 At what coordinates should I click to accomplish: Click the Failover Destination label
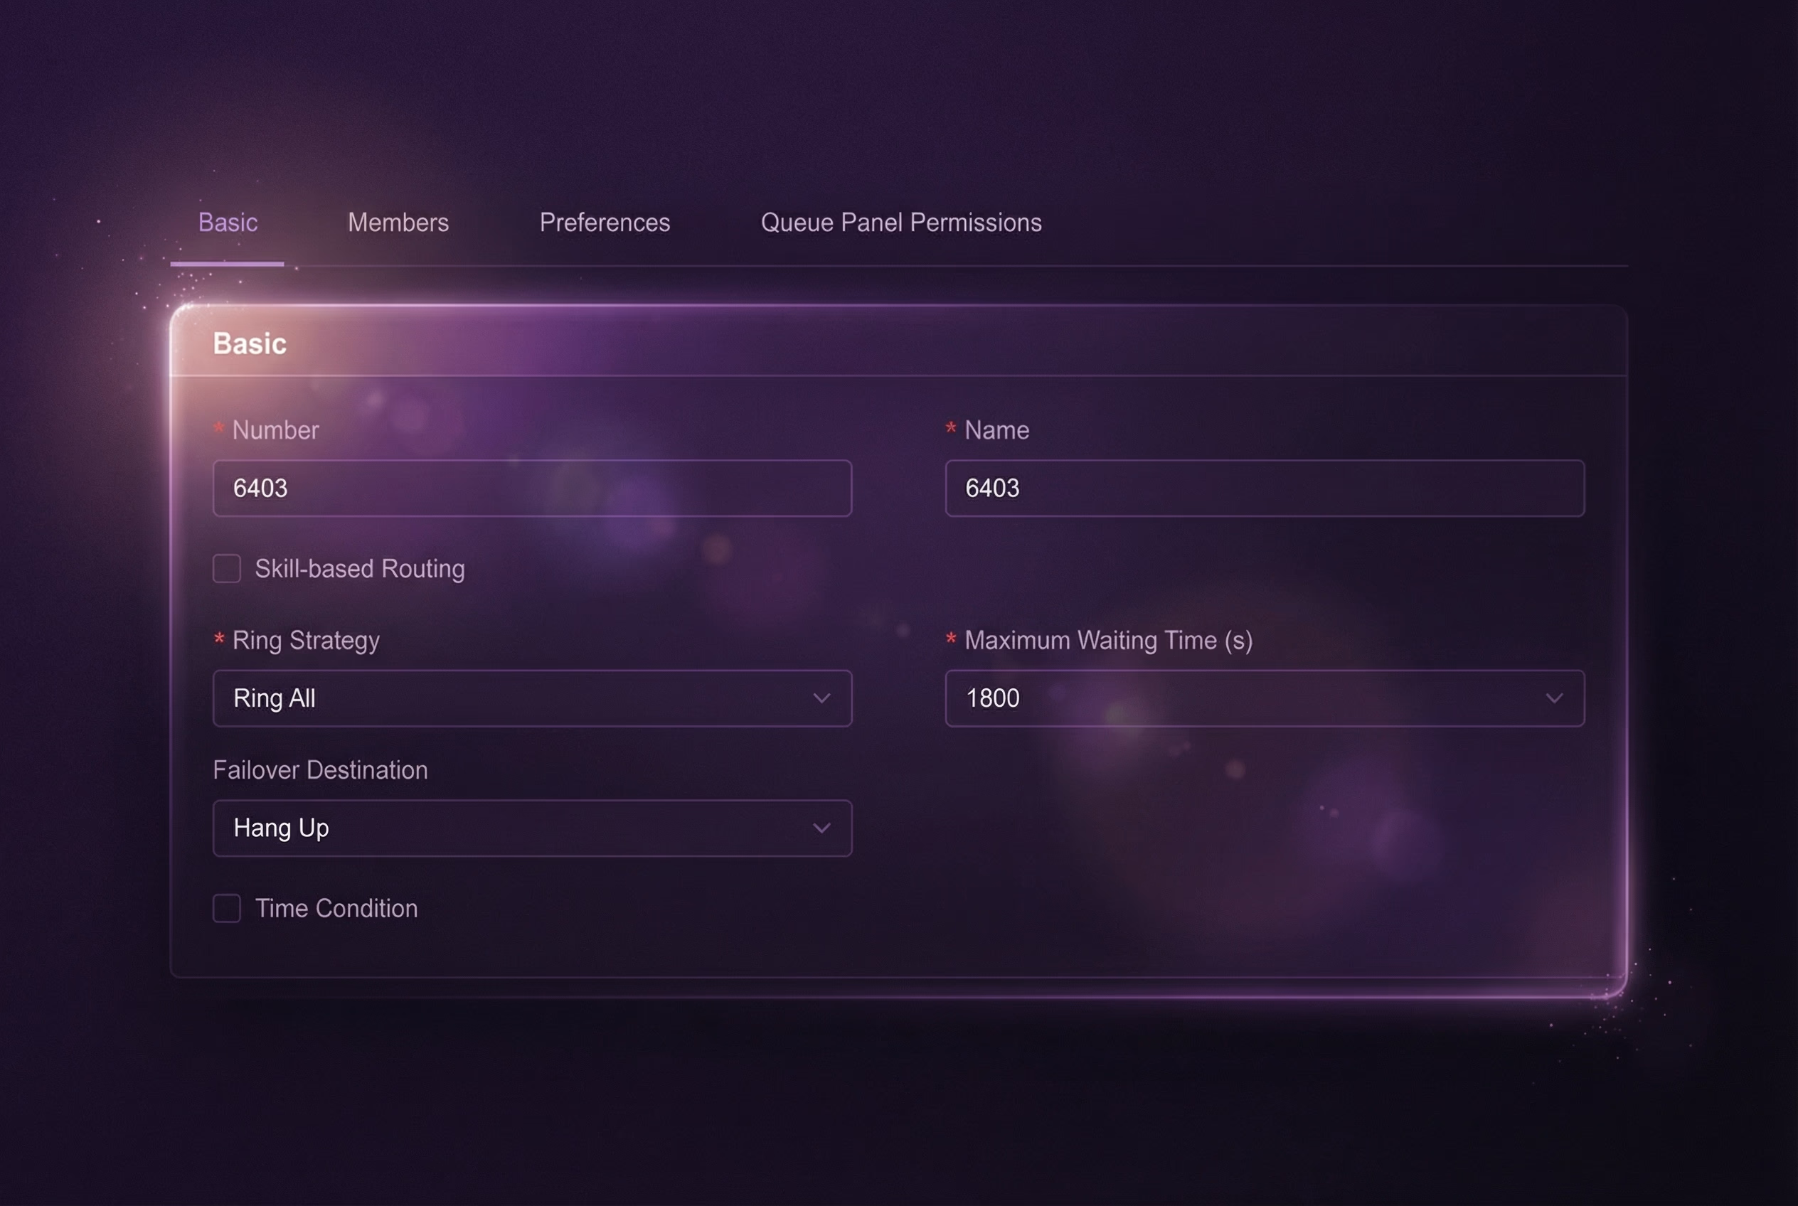pyautogui.click(x=320, y=770)
